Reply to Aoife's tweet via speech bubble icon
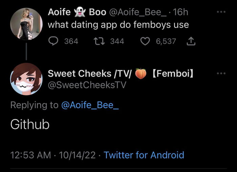237x172 pixels. (53, 41)
